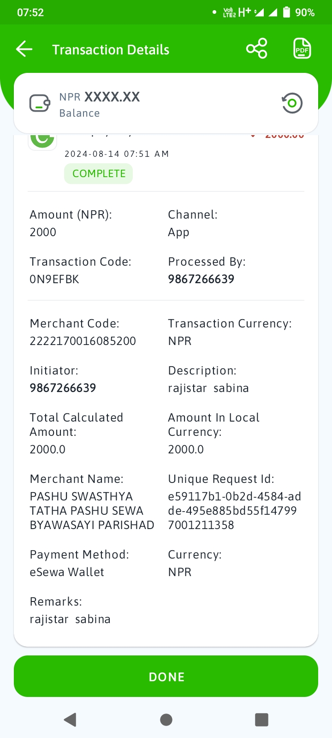This screenshot has height=738, width=332.
Task: Tap the battery indicator in status bar
Action: tap(286, 12)
